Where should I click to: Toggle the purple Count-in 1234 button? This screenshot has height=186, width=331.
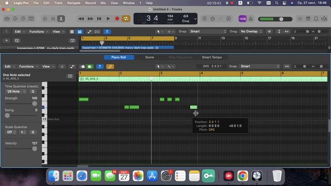[243, 19]
